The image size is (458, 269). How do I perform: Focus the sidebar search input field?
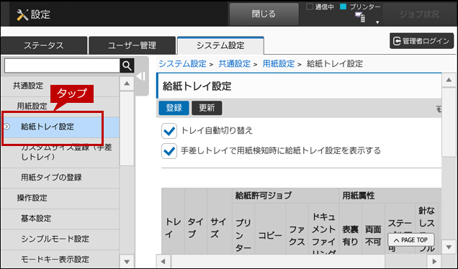coord(62,65)
